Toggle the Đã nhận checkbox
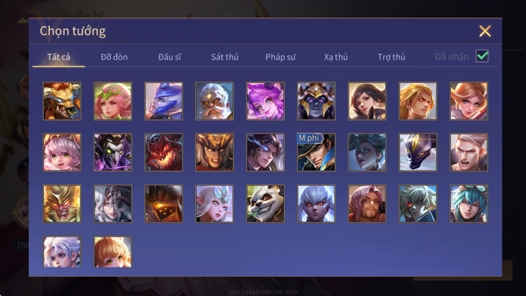This screenshot has height=296, width=526. pos(482,56)
